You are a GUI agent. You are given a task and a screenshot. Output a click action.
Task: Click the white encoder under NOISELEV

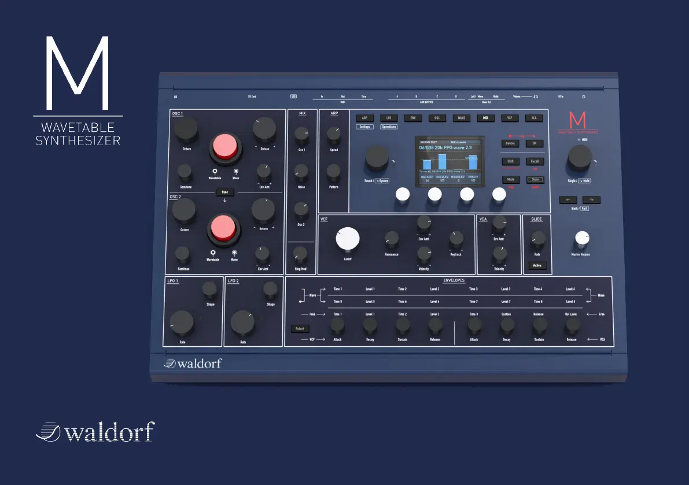[467, 194]
